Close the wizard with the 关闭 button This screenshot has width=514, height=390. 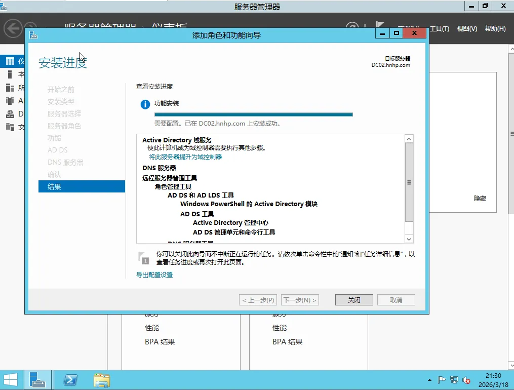click(353, 299)
